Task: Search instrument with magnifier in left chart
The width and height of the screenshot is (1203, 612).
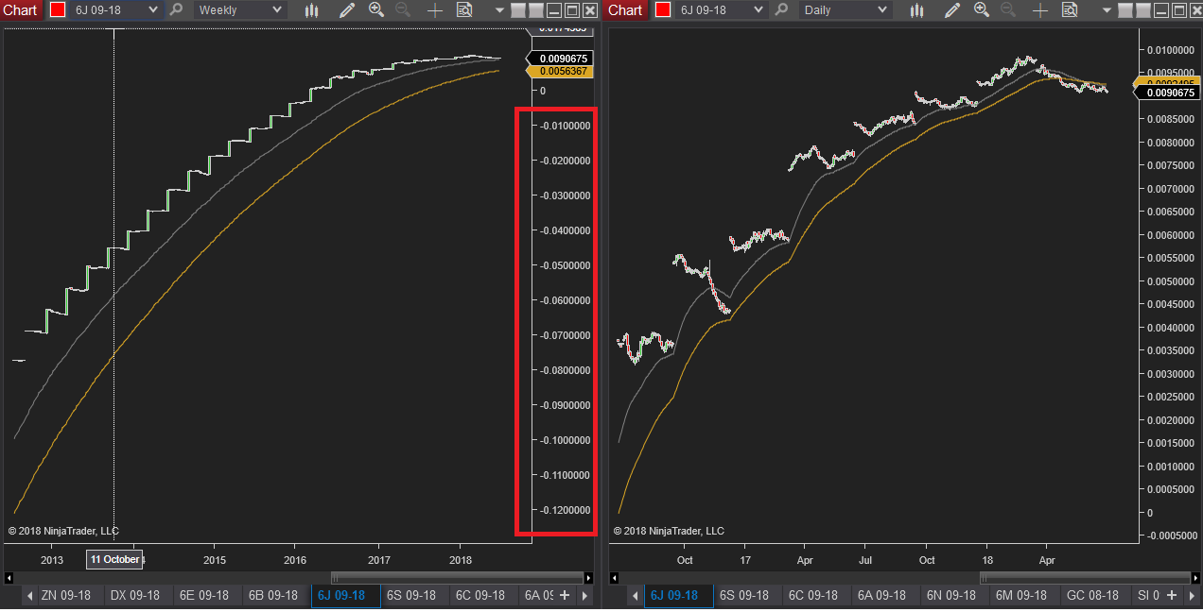Action: click(x=176, y=10)
